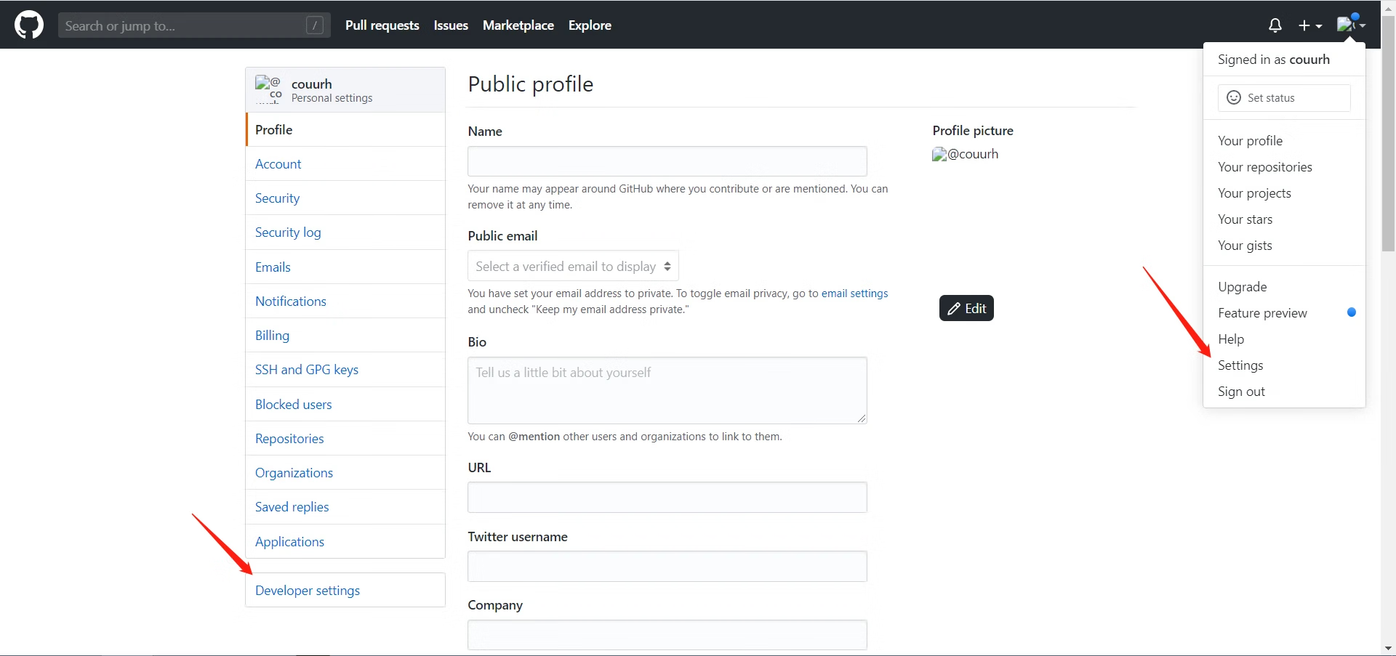Select Profile in settings sidebar
Image resolution: width=1396 pixels, height=656 pixels.
345,129
